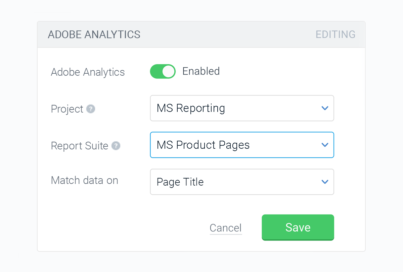Click the help icon next to Report Suite
Viewport: 403px width, 272px height.
[116, 146]
